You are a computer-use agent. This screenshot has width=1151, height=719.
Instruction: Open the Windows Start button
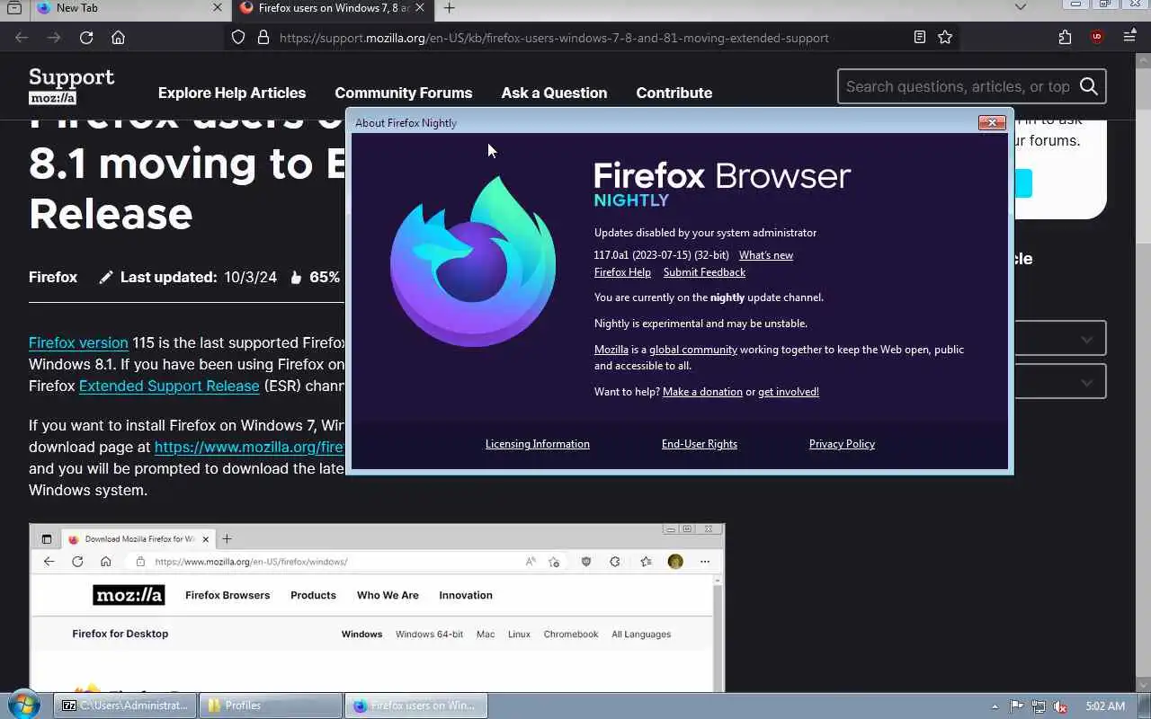22,706
